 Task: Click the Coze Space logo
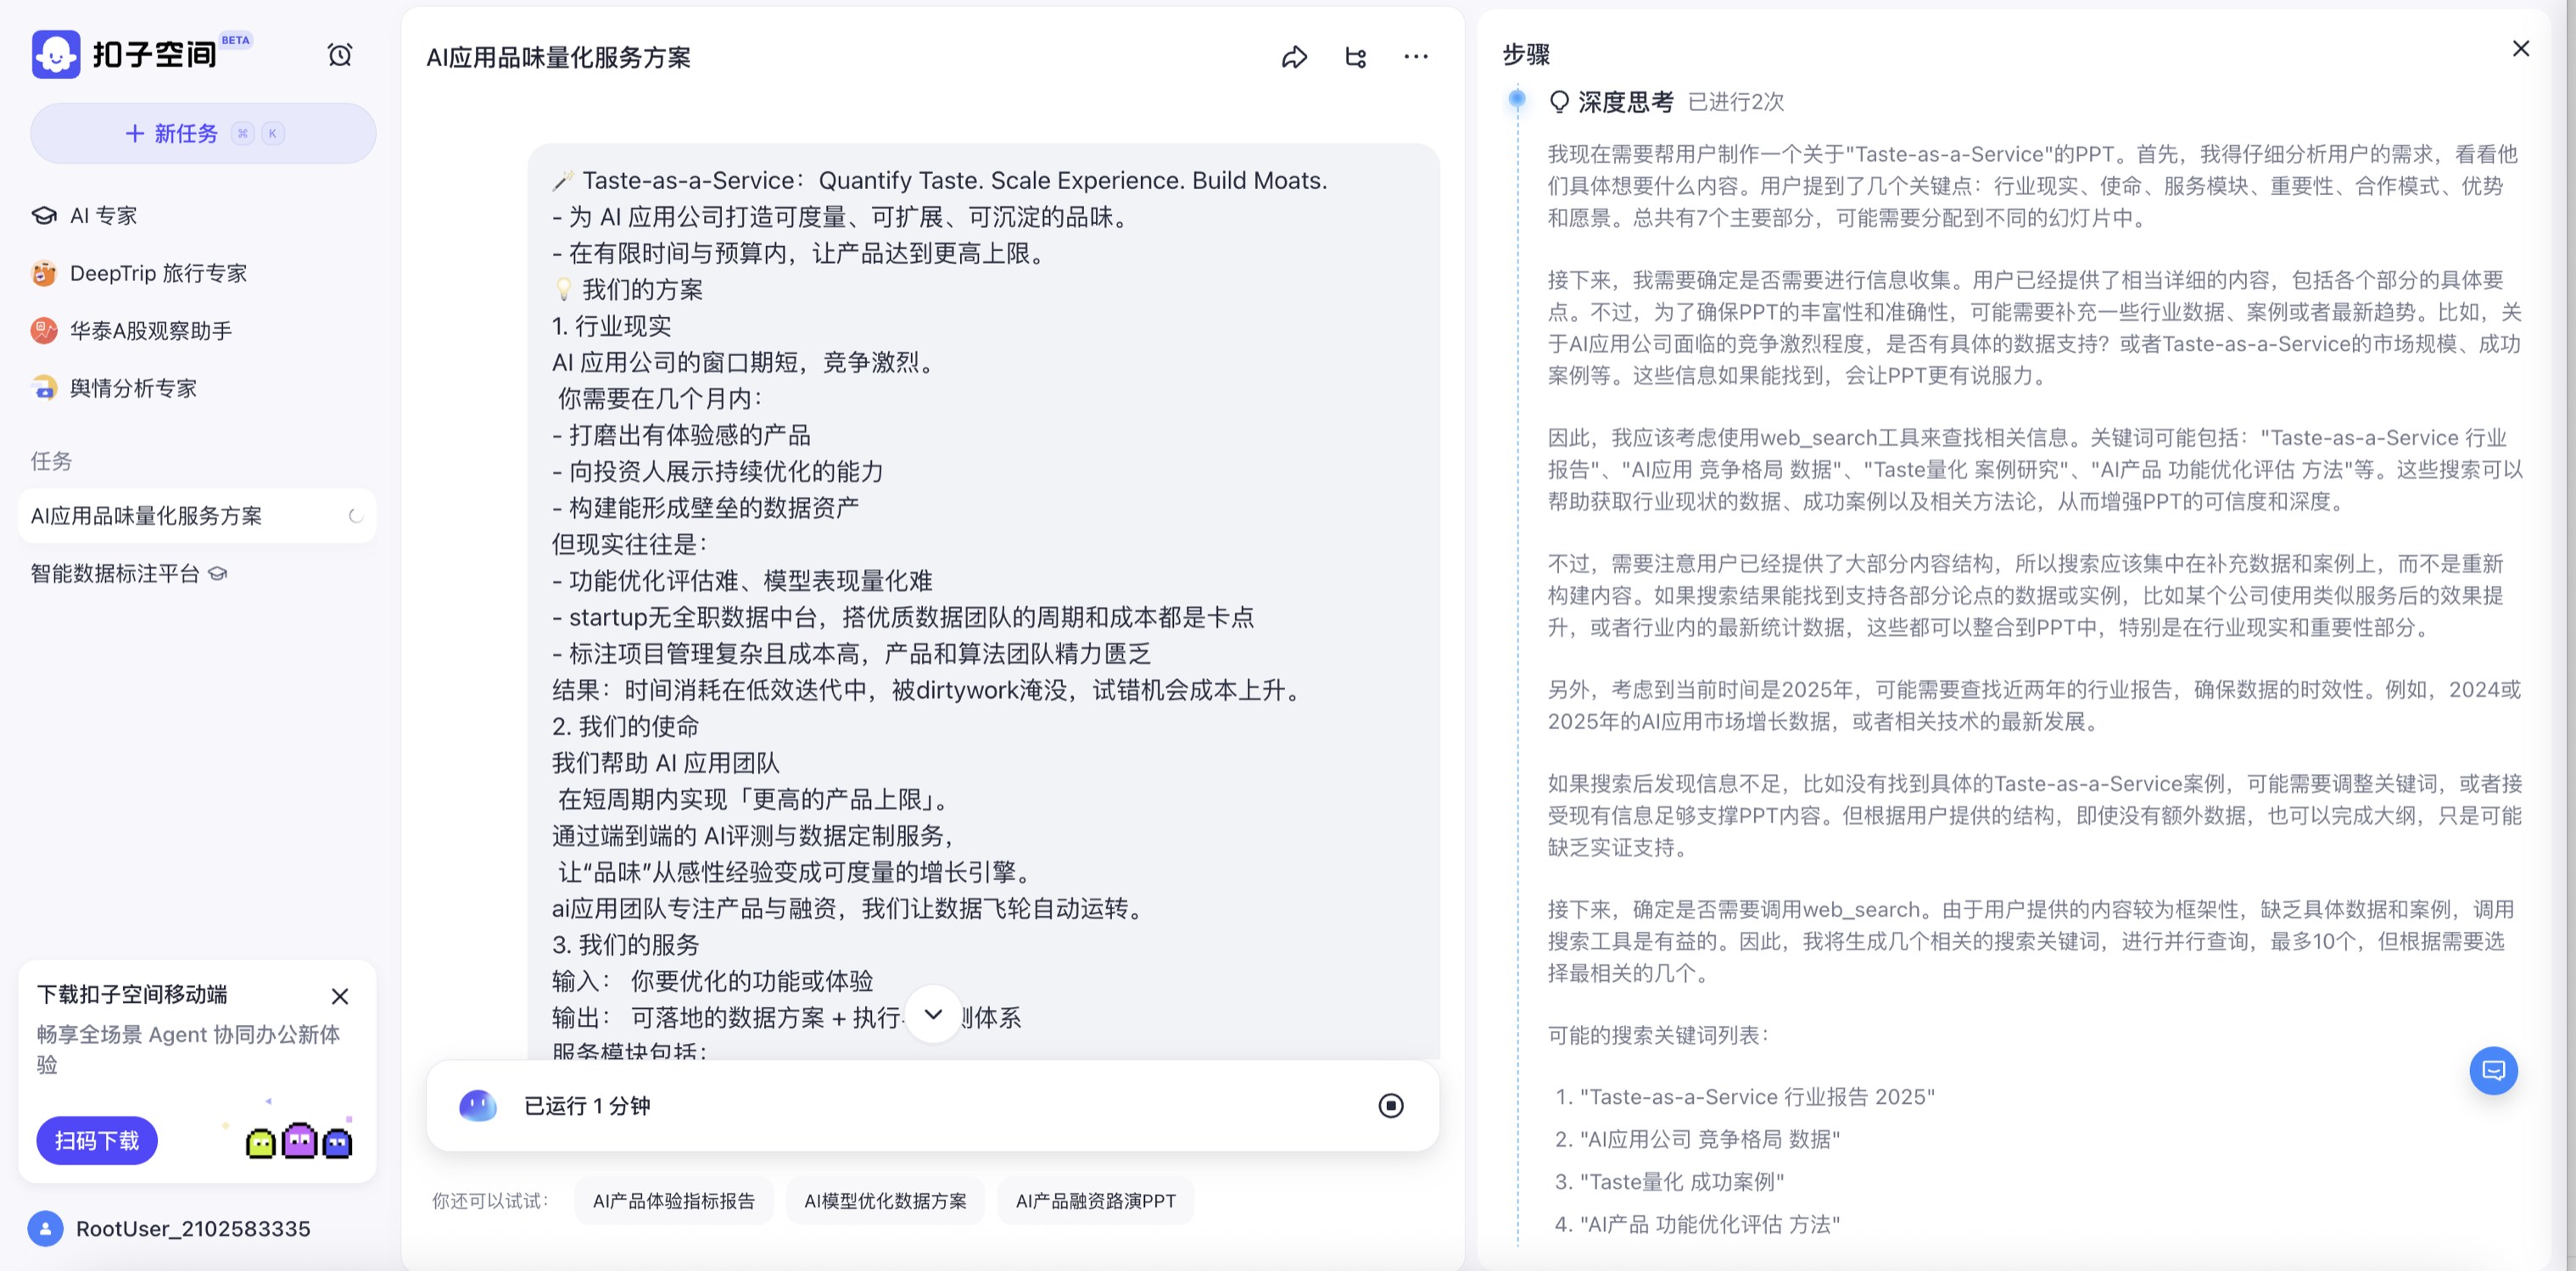pyautogui.click(x=56, y=54)
